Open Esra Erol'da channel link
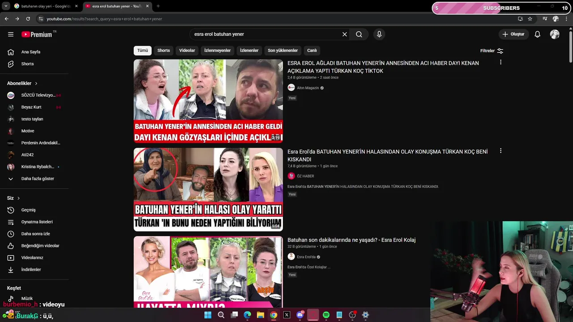573x322 pixels. pyautogui.click(x=306, y=257)
